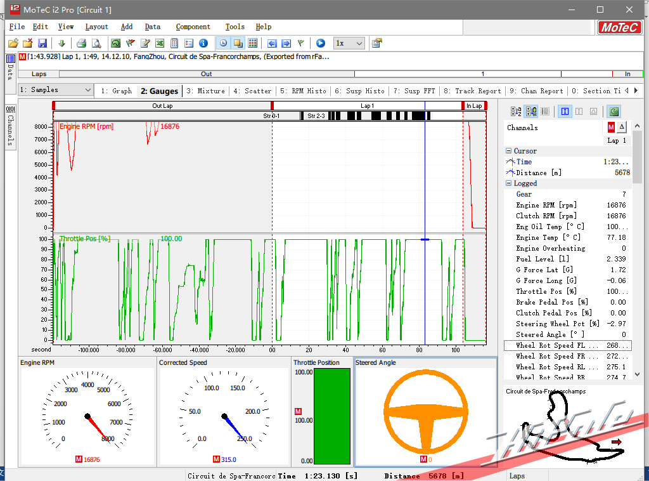
Task: Click the blue list details icon
Action: click(x=189, y=43)
